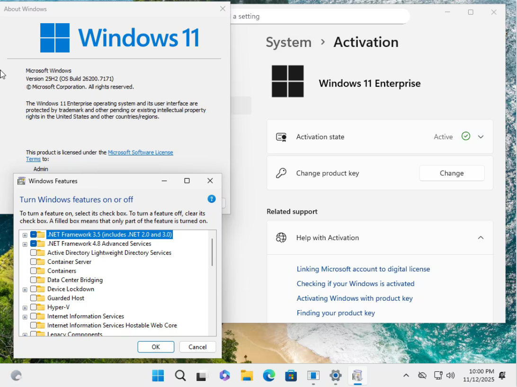
Task: Open the Start menu
Action: click(158, 376)
